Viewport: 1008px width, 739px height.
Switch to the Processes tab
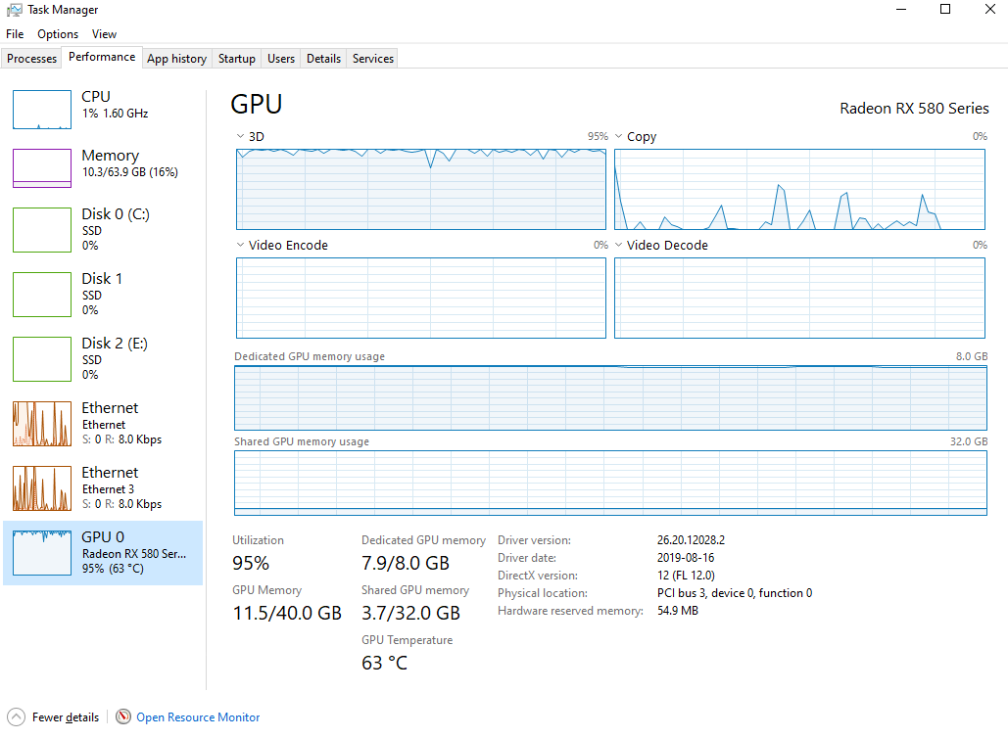31,59
